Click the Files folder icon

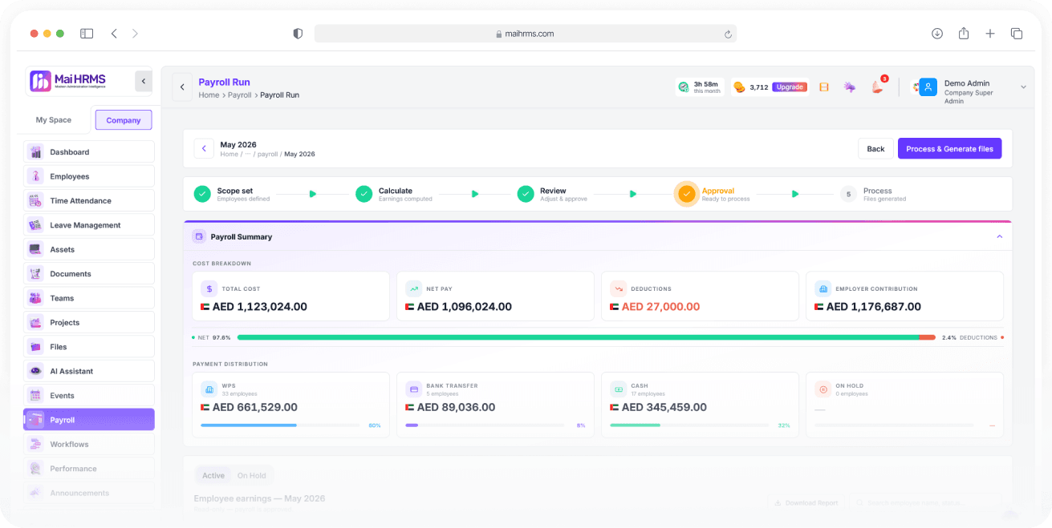point(35,347)
